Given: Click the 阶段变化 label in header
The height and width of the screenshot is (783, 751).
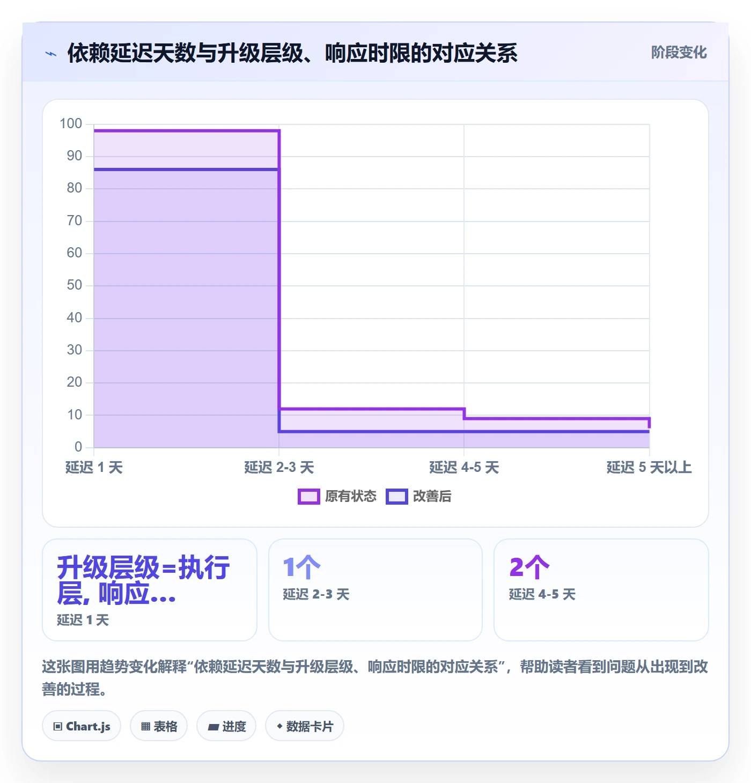Looking at the screenshot, I should click(x=679, y=53).
